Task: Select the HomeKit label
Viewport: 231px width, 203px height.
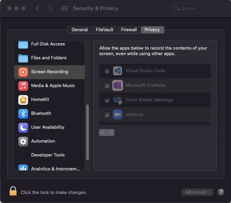Action: click(40, 100)
